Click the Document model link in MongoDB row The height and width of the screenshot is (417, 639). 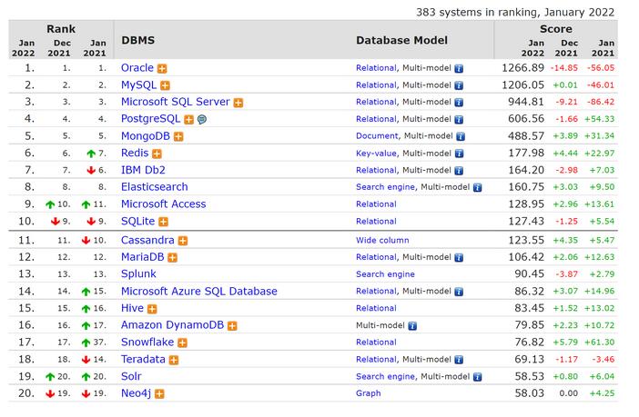pyautogui.click(x=377, y=136)
